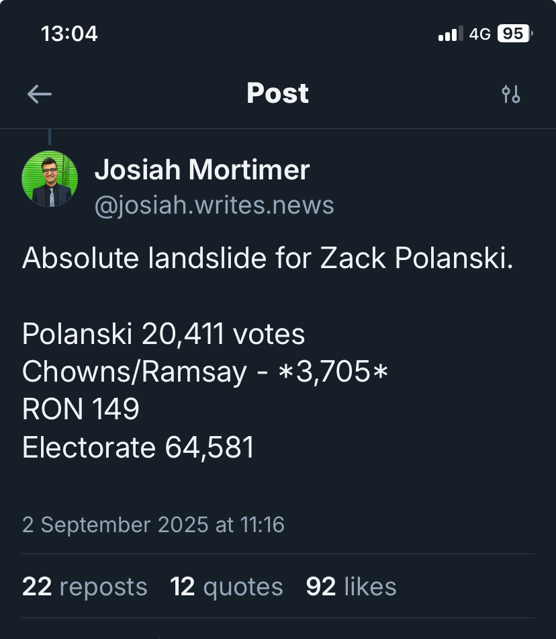Viewport: 556px width, 639px height.
Task: Click the Josiah Mortimer display name
Action: click(x=202, y=169)
